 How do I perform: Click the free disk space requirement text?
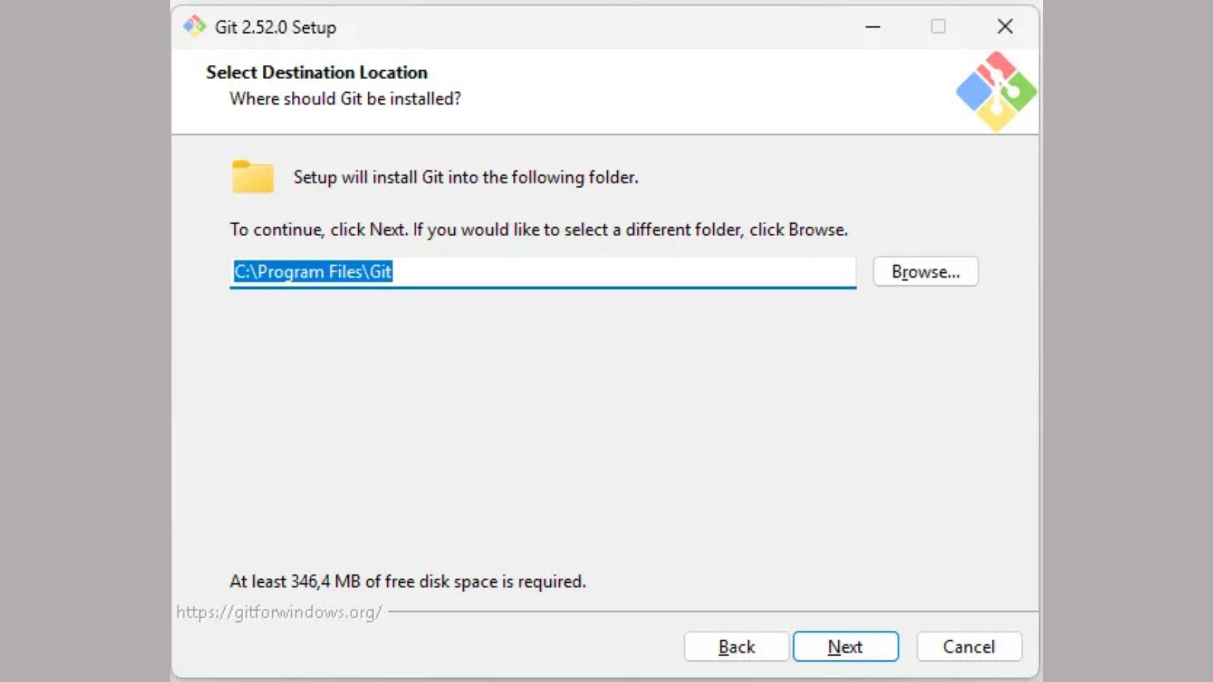(x=407, y=582)
